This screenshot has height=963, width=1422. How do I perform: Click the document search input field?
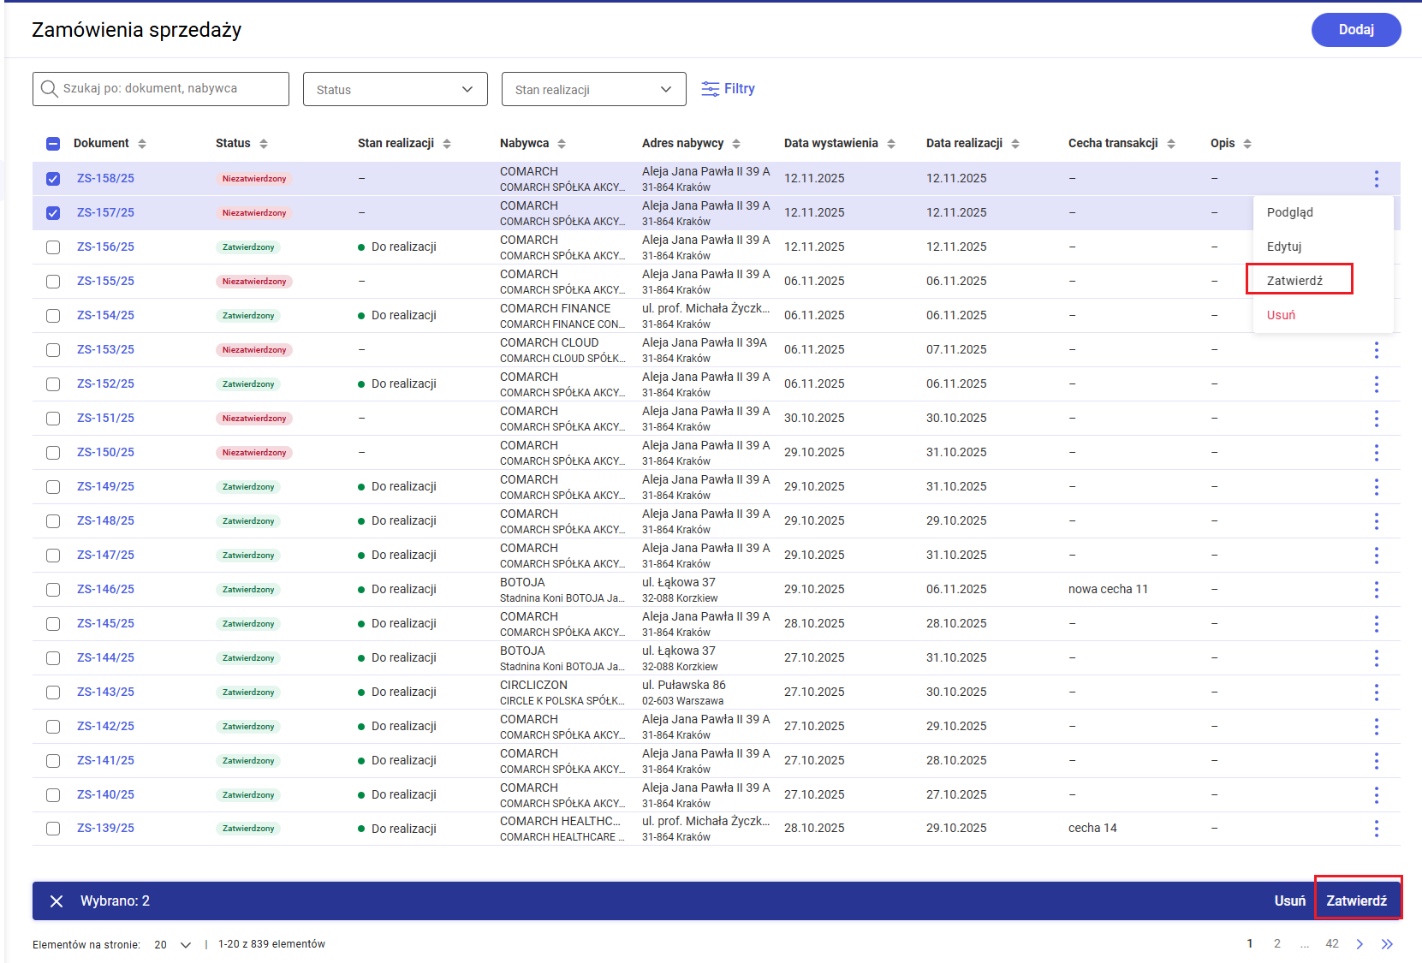tap(161, 89)
